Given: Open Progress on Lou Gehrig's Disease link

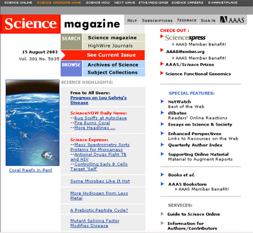Looking at the screenshot, I should [98, 100].
